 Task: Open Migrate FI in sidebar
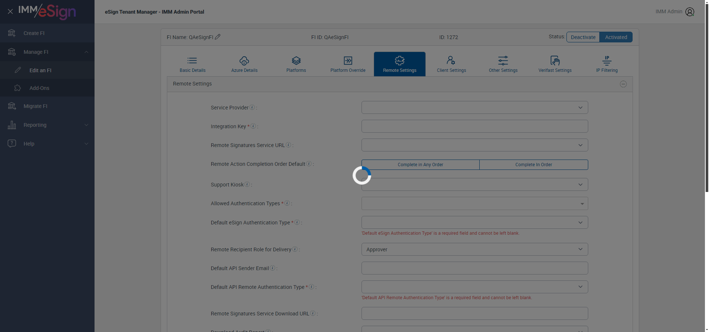[x=47, y=106]
